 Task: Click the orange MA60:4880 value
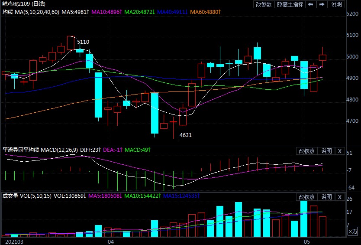(x=205, y=12)
